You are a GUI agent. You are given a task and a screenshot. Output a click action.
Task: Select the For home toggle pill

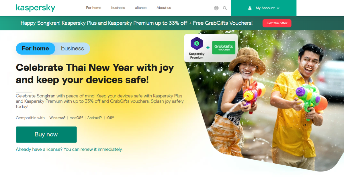[36, 48]
